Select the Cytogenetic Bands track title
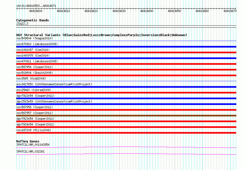The image size is (244, 170). 33,20
